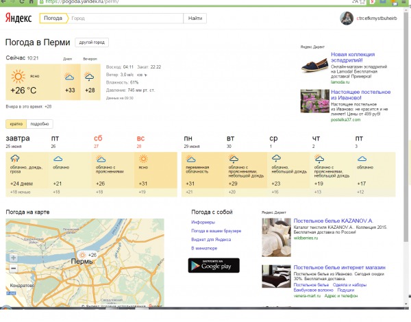Select the Погода service tab in search

pyautogui.click(x=53, y=18)
